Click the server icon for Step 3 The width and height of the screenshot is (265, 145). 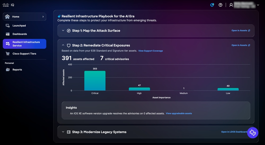coord(69,132)
